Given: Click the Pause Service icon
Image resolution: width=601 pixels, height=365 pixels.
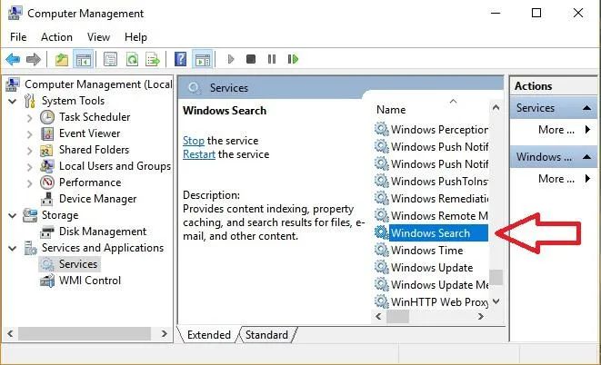Looking at the screenshot, I should click(272, 59).
